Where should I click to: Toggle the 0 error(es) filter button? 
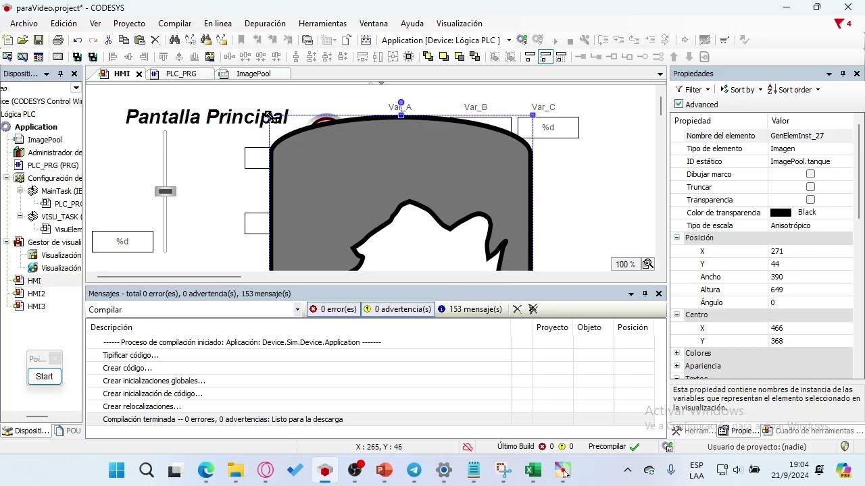coord(333,309)
